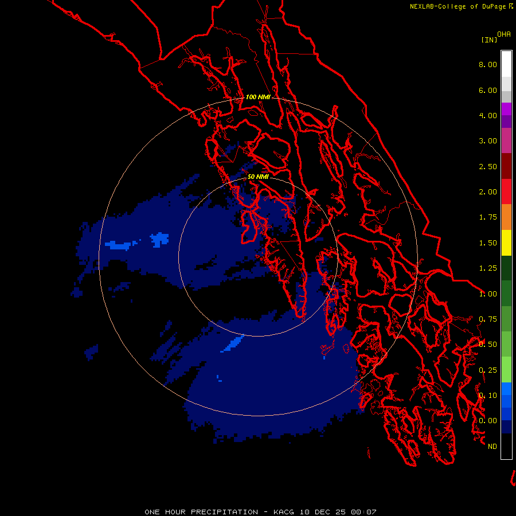516x516 pixels.
Task: Select the bright magenta legend swatch
Action: 506,109
